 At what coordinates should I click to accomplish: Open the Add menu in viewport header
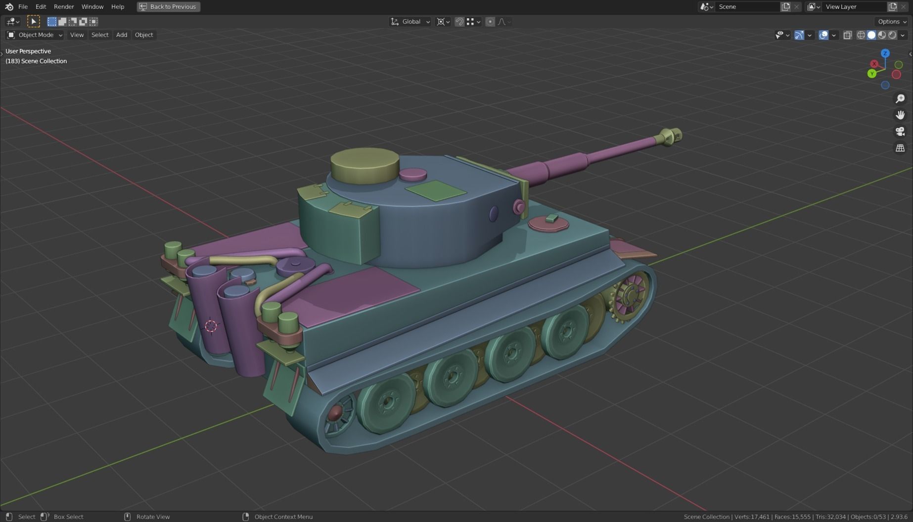[x=122, y=35]
